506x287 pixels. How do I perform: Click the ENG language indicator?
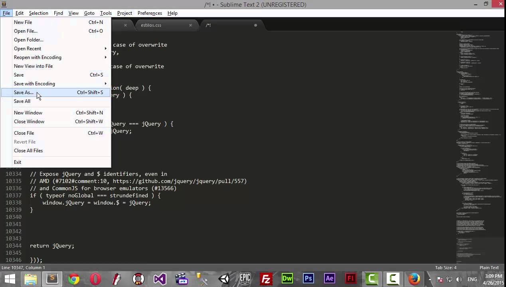pyautogui.click(x=472, y=279)
